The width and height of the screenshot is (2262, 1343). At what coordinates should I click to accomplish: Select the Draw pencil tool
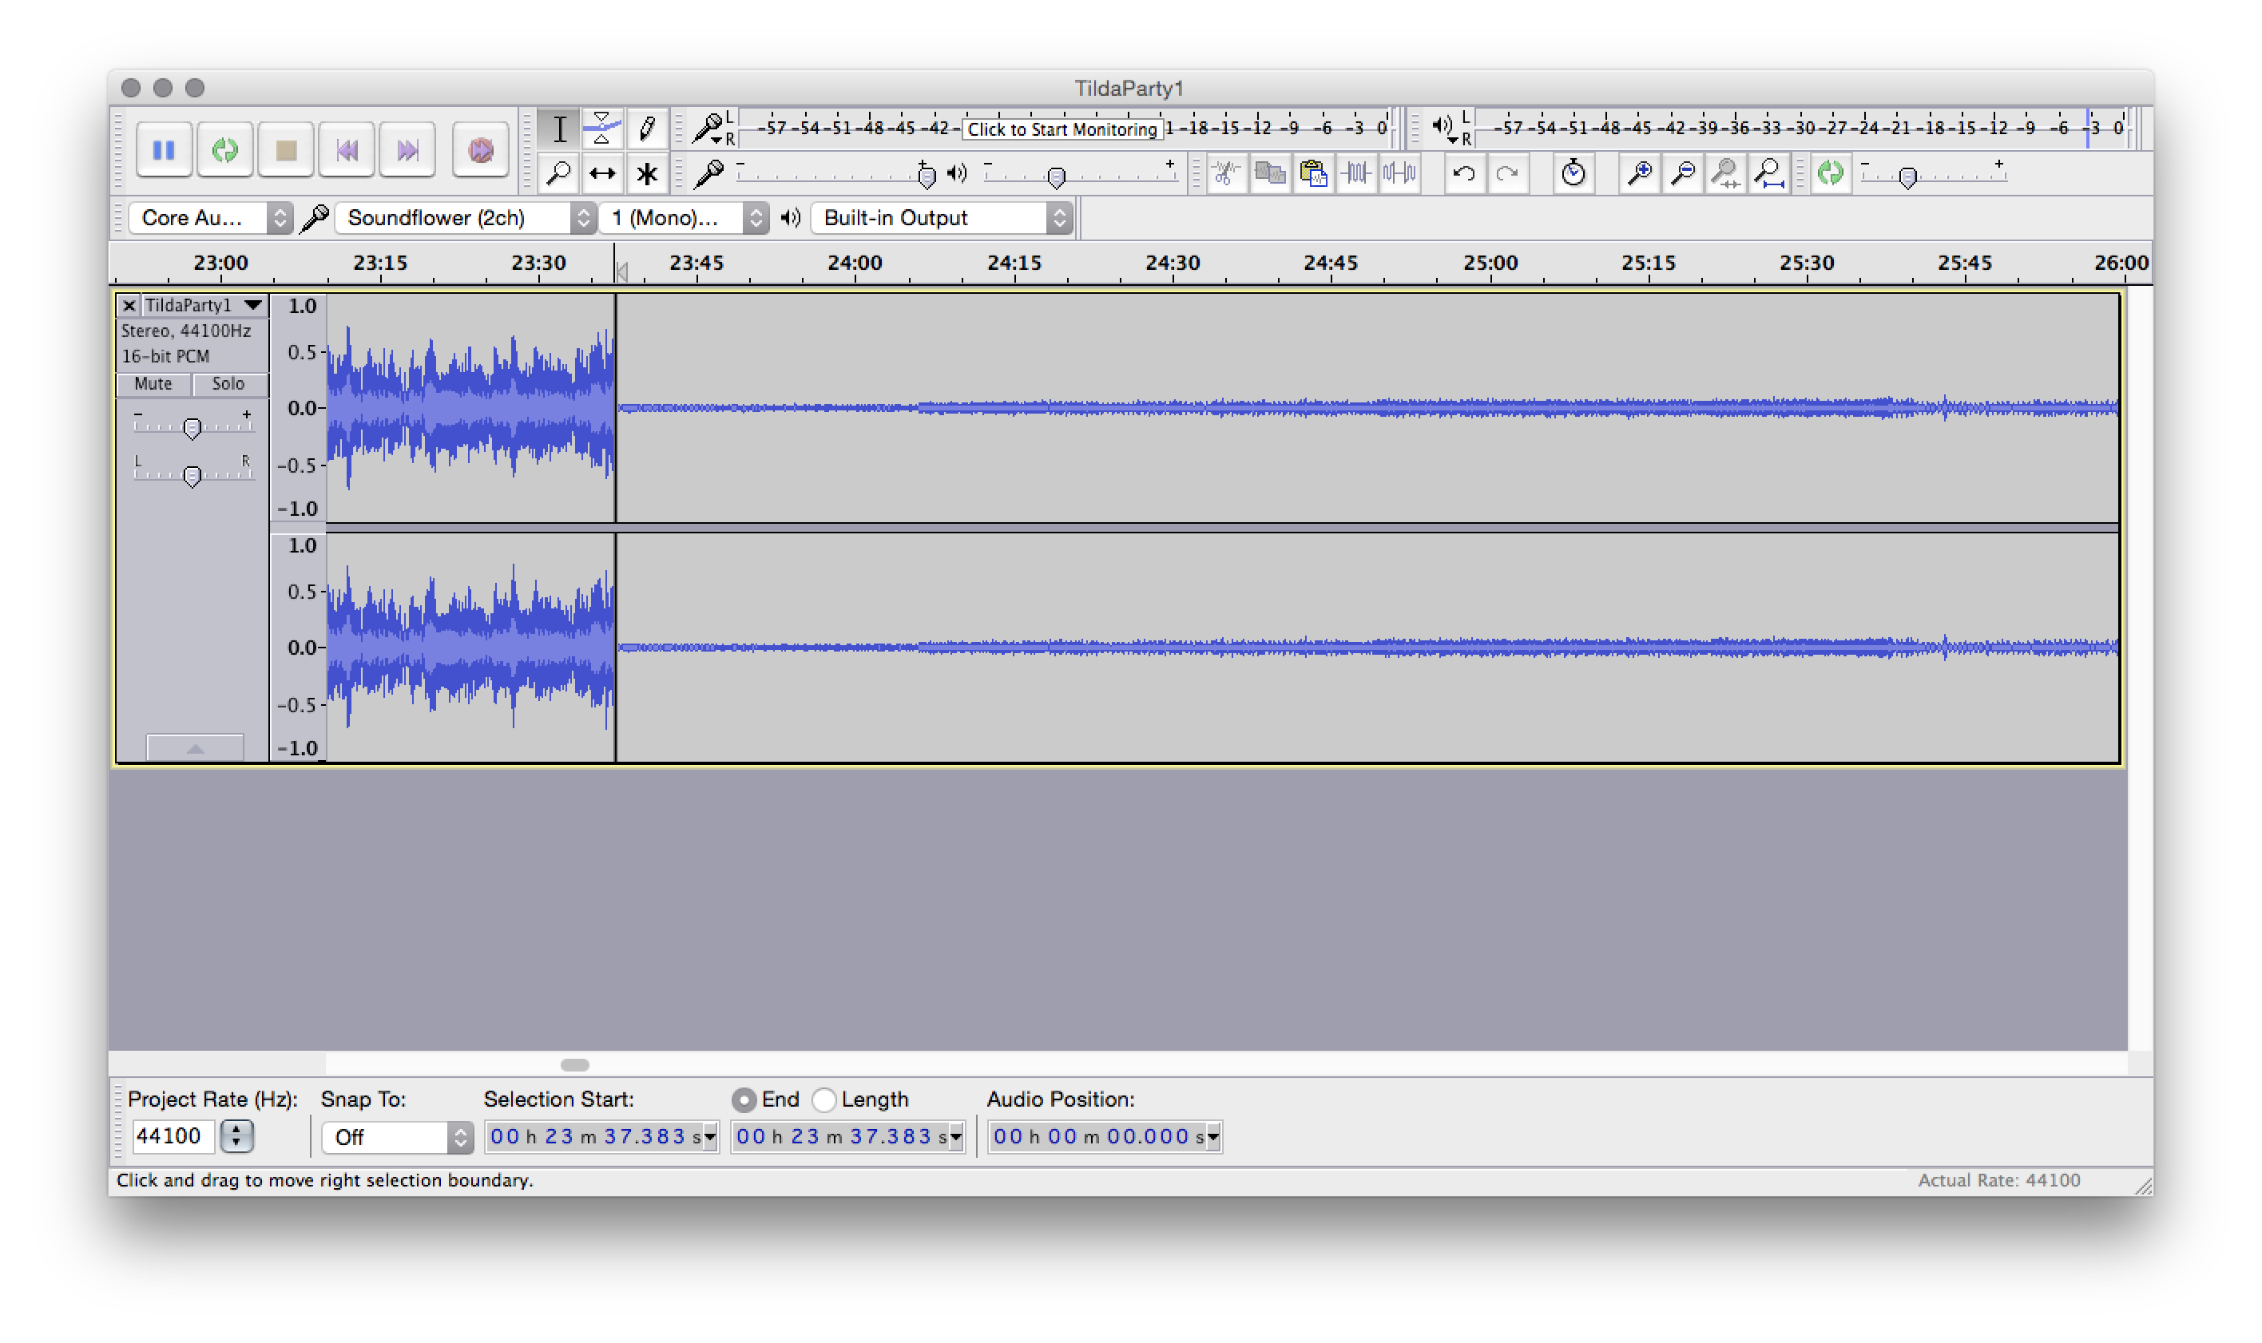tap(646, 129)
